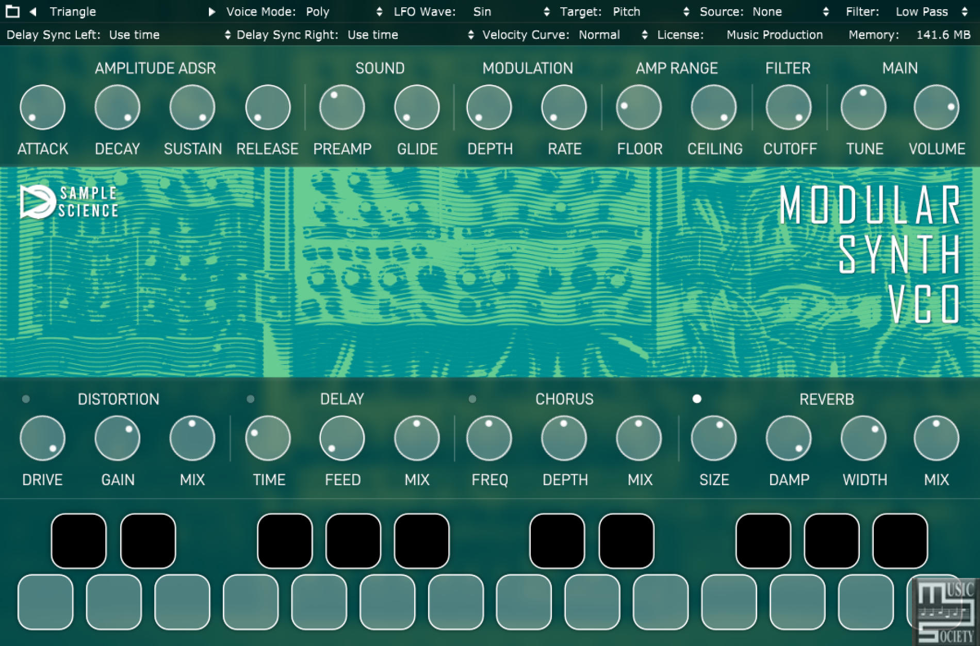Go to next preset with right arrow

(211, 11)
